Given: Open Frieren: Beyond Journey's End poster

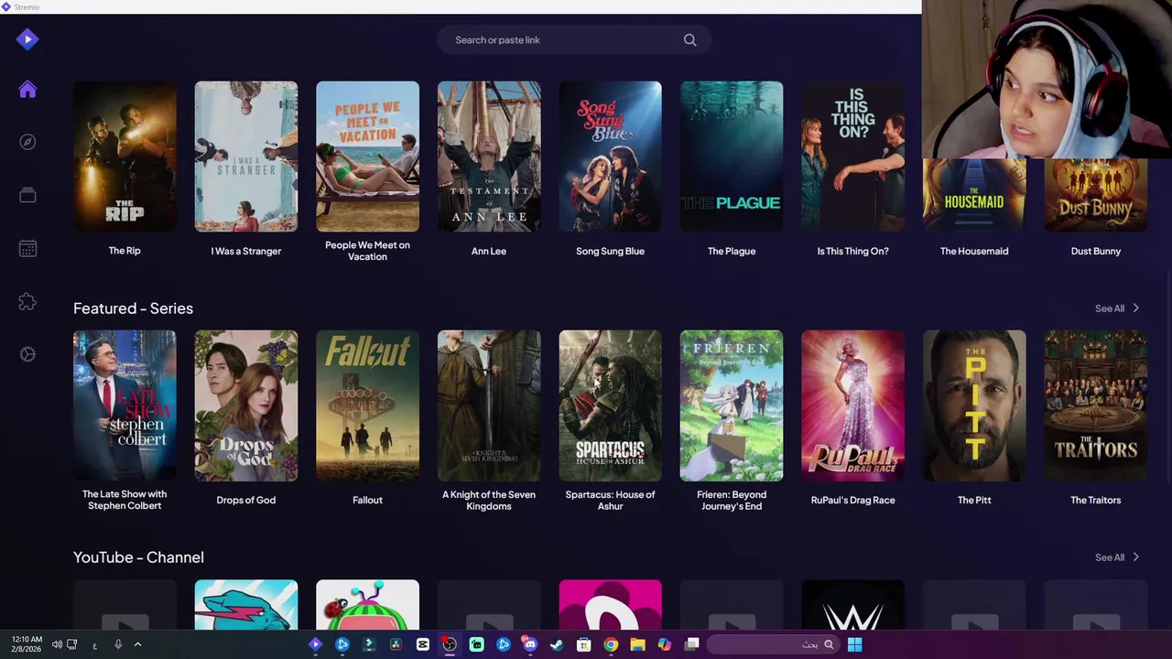Looking at the screenshot, I should [x=732, y=405].
